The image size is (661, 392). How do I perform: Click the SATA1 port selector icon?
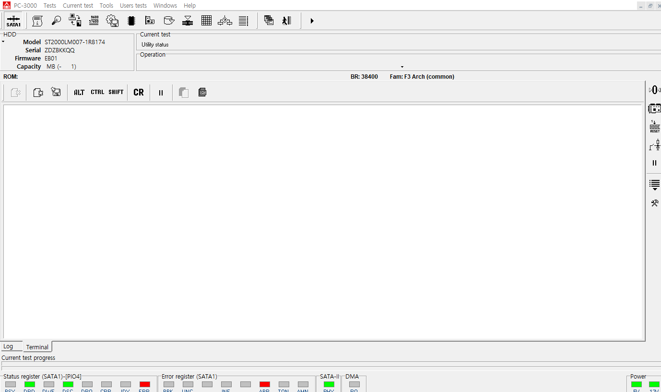[x=13, y=21]
